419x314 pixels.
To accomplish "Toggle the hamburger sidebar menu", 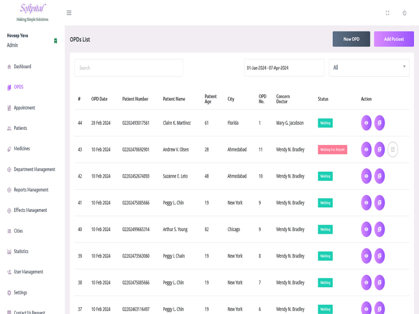I will tap(69, 13).
